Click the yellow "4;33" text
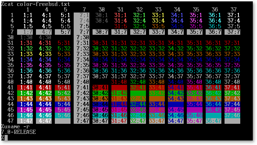 [x=45, y=54]
